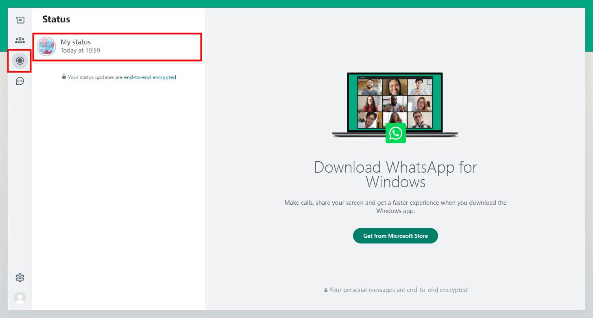Click 'Your personal messages are end-to-end encrypted' text

398,290
